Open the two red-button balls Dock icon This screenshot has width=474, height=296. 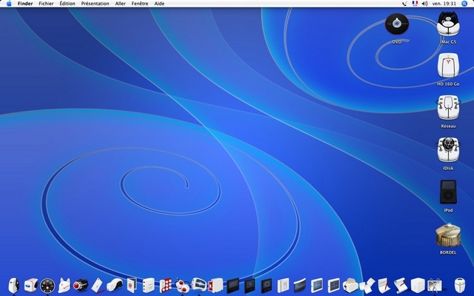coord(182,286)
